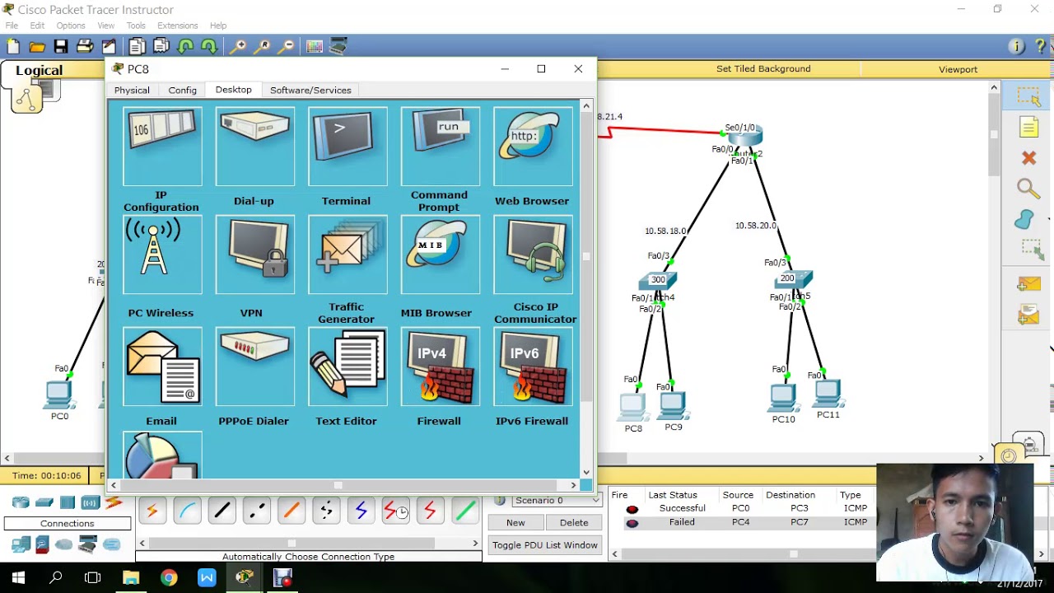Click PC9 in the topology

tap(673, 404)
